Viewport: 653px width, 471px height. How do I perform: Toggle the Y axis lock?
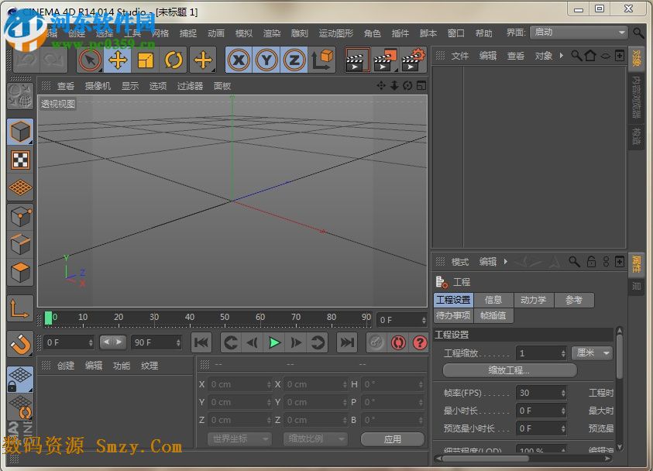(266, 60)
